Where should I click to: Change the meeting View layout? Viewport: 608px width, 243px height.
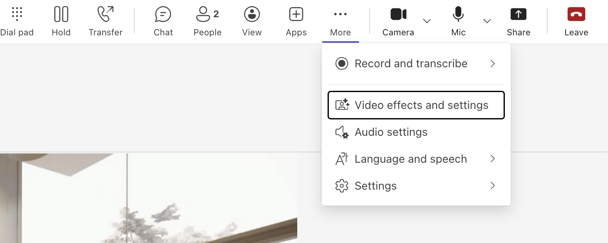click(252, 21)
